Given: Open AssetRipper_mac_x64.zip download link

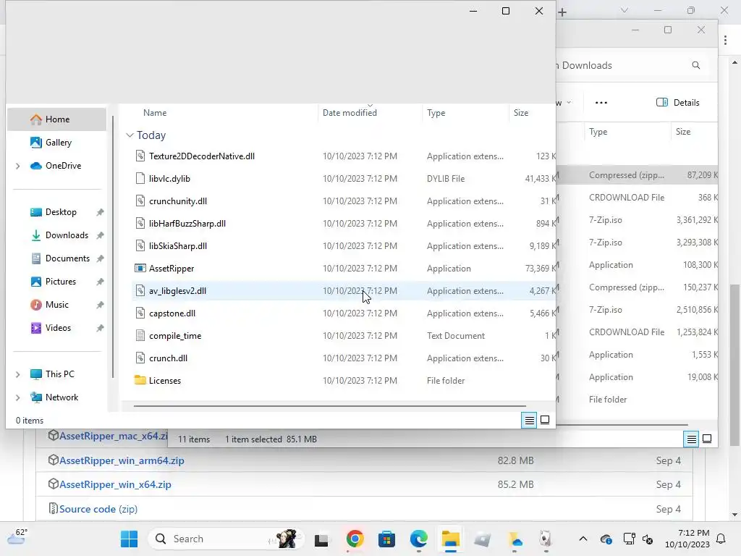Looking at the screenshot, I should tap(113, 436).
